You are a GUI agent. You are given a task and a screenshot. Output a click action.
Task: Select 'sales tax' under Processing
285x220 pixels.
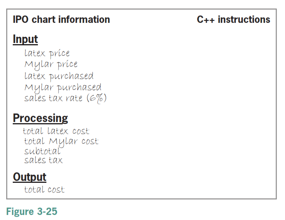click(x=43, y=160)
